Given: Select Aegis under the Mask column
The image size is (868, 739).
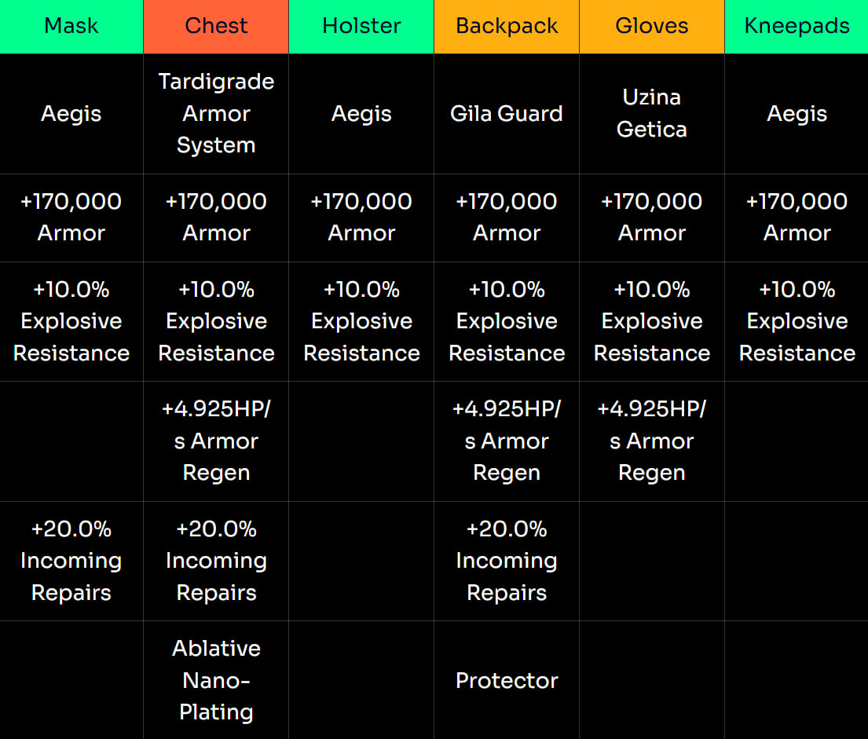Looking at the screenshot, I should [x=71, y=113].
